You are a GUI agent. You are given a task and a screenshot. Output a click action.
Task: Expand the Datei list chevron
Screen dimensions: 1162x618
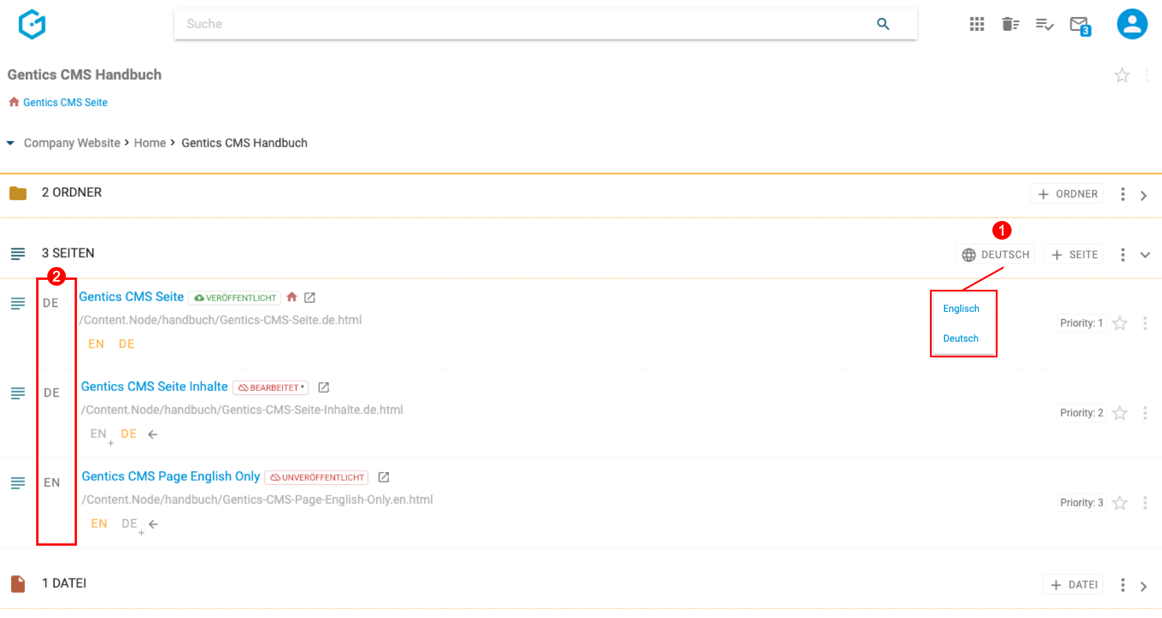coord(1143,586)
